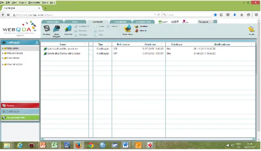This screenshot has height=151, width=261.
Task: Sort by the Tipo column header
Action: [101, 44]
